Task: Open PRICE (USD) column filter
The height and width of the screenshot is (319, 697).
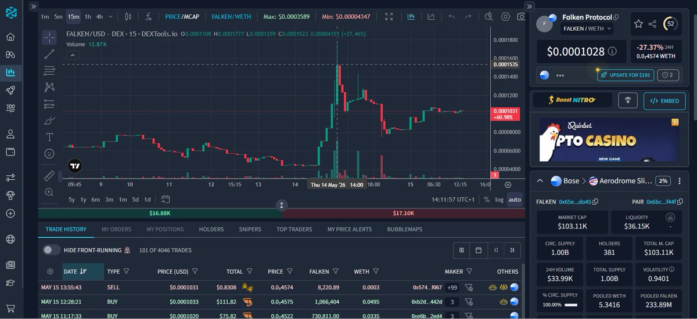Action: click(195, 271)
